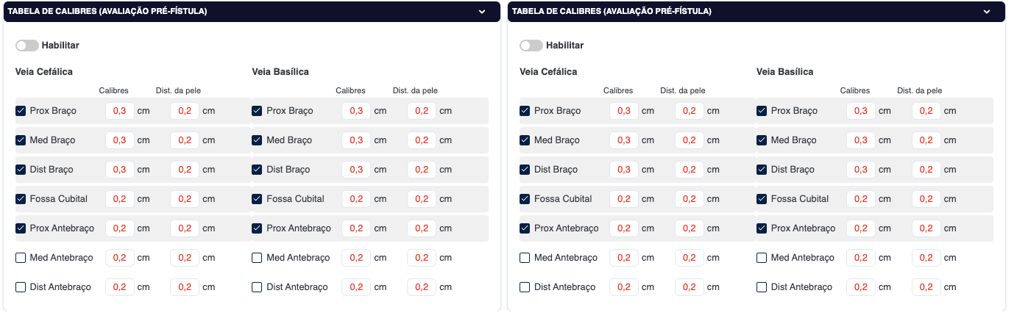Click Dist Antebraço calibre field, right panel Veia Basílica
The image size is (1017, 329).
pyautogui.click(x=861, y=287)
